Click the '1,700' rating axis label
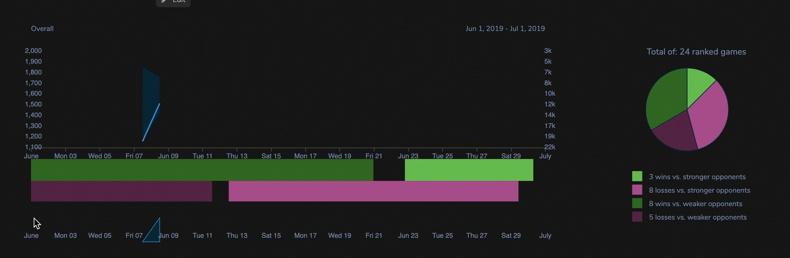The height and width of the screenshot is (258, 790). pyautogui.click(x=33, y=83)
